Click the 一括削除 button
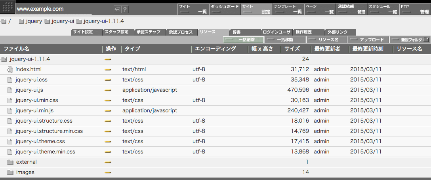This screenshot has width=431, height=180. click(243, 40)
